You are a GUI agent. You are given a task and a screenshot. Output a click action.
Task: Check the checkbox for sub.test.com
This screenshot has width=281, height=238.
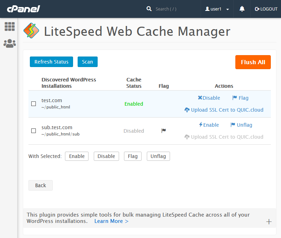33,131
